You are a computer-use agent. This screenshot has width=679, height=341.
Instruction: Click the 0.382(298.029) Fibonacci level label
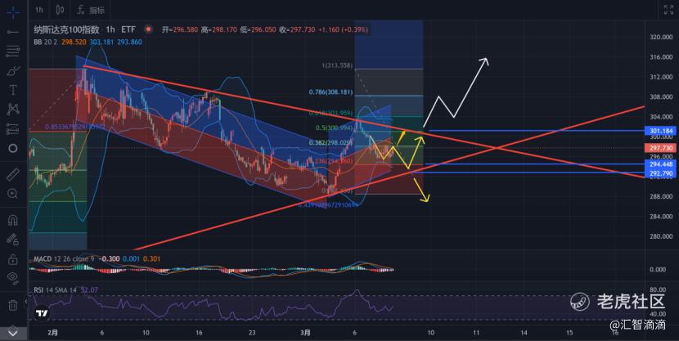tap(331, 143)
